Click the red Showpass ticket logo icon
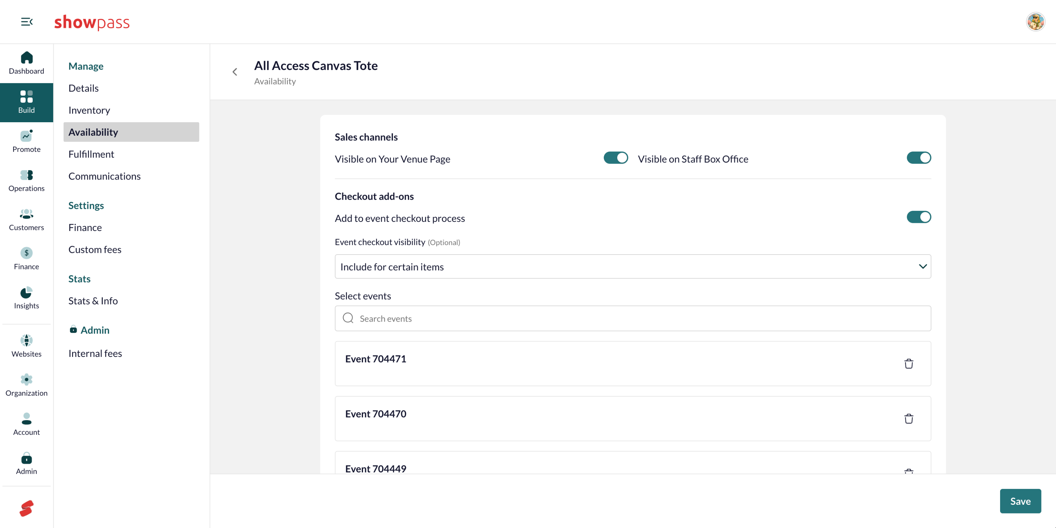 tap(27, 508)
